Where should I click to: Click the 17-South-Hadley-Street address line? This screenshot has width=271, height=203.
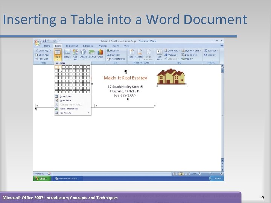[125, 87]
